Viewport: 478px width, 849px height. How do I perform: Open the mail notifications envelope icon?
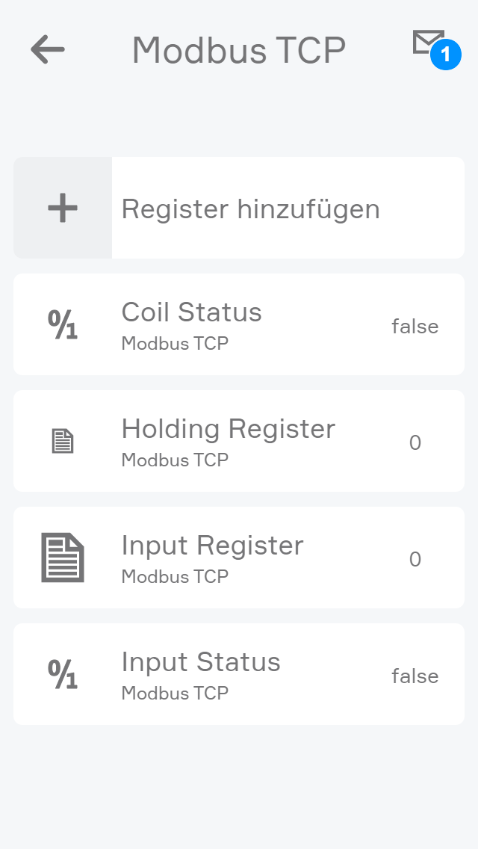coord(426,42)
